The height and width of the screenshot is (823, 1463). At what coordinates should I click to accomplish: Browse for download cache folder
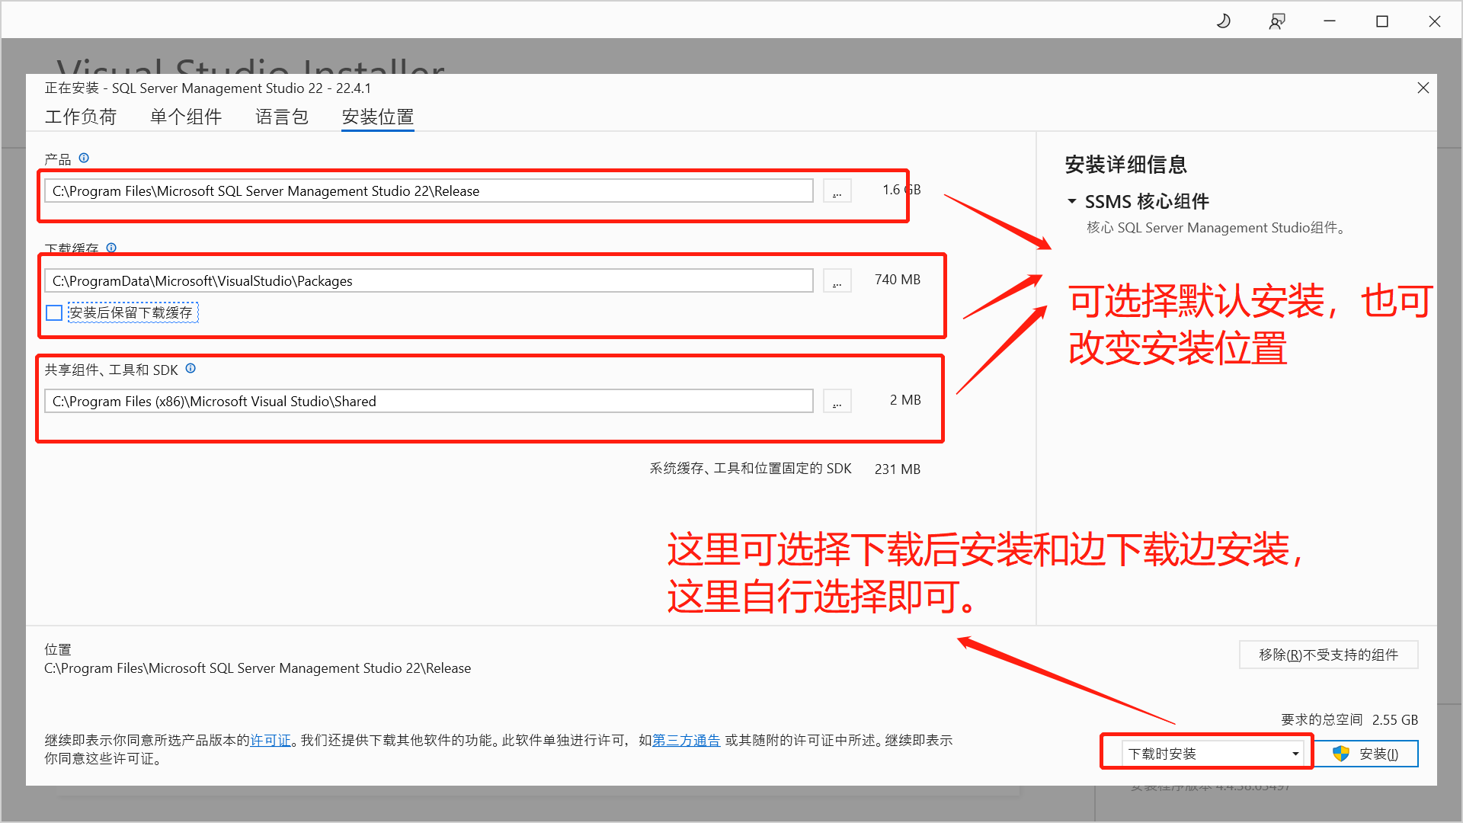point(837,281)
